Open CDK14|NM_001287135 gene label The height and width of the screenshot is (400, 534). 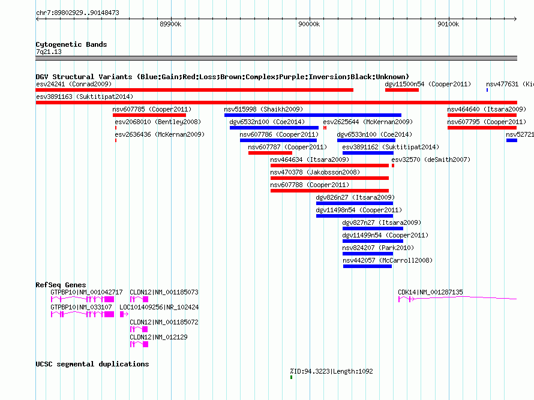click(x=430, y=292)
